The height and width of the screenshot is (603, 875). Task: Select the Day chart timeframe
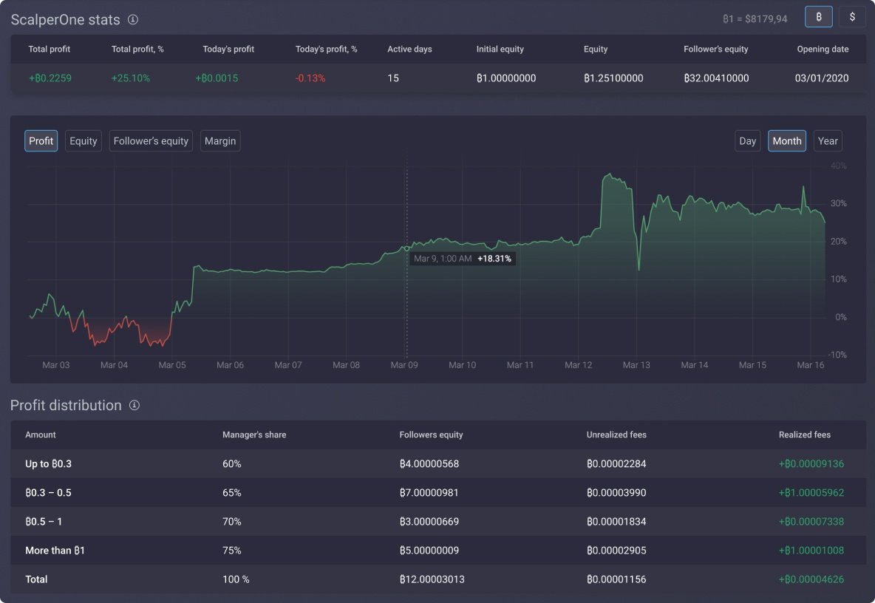pyautogui.click(x=747, y=140)
